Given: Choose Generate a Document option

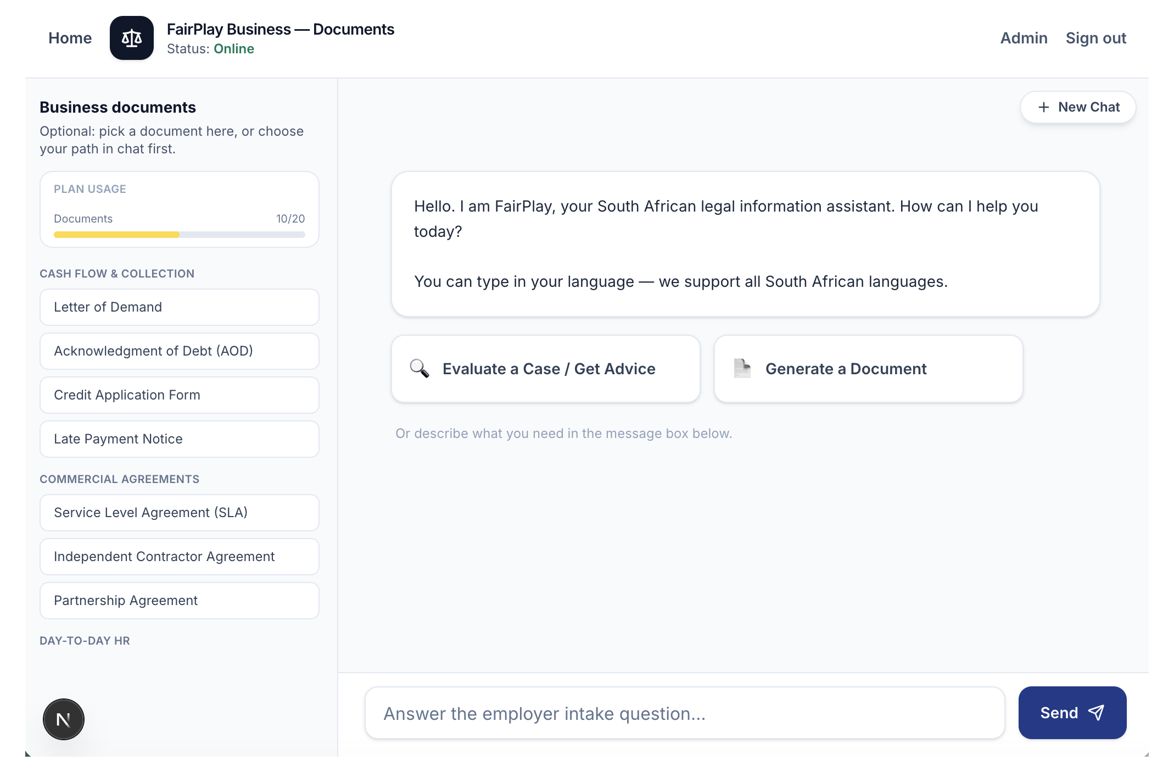Looking at the screenshot, I should (x=869, y=369).
